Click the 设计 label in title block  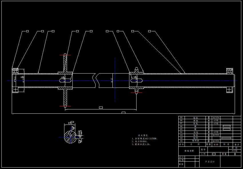coord(181,157)
